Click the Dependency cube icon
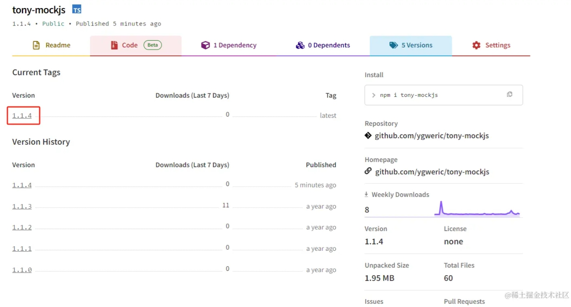The height and width of the screenshot is (307, 571). coord(205,45)
